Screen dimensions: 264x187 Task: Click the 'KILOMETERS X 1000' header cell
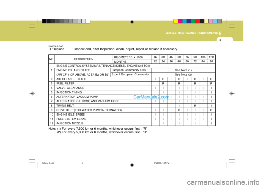128,57
